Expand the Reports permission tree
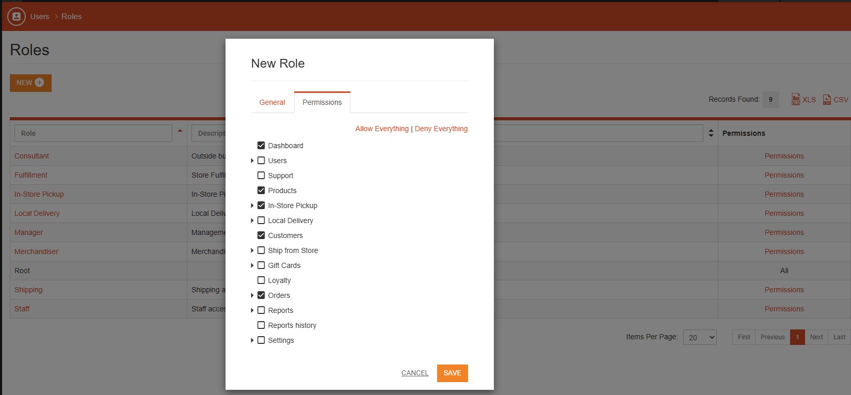Viewport: 851px width, 395px height. [252, 310]
